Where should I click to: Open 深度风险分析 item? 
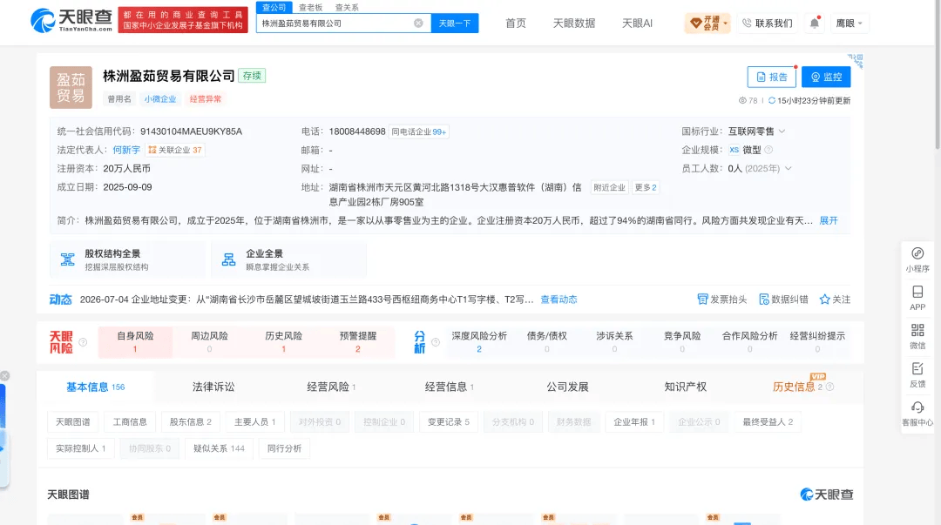[x=479, y=342]
